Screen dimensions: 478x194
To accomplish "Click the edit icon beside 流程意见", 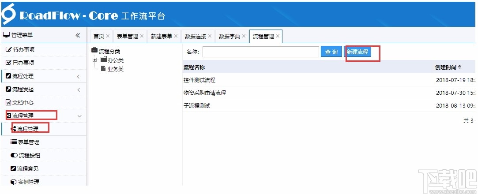I will [x=13, y=168].
